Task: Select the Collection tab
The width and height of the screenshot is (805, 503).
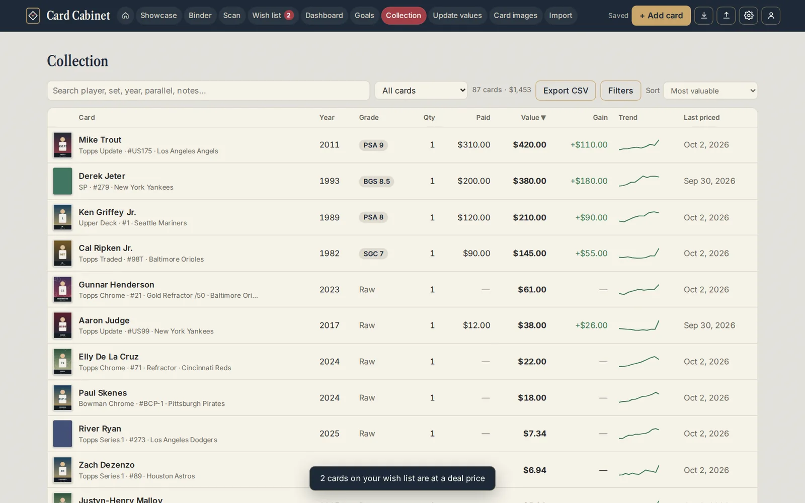Action: [x=404, y=16]
